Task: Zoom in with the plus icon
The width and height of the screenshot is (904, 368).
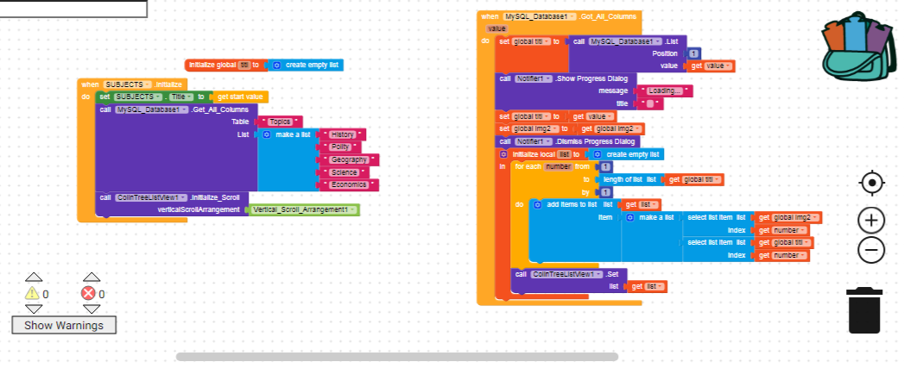Action: click(871, 221)
